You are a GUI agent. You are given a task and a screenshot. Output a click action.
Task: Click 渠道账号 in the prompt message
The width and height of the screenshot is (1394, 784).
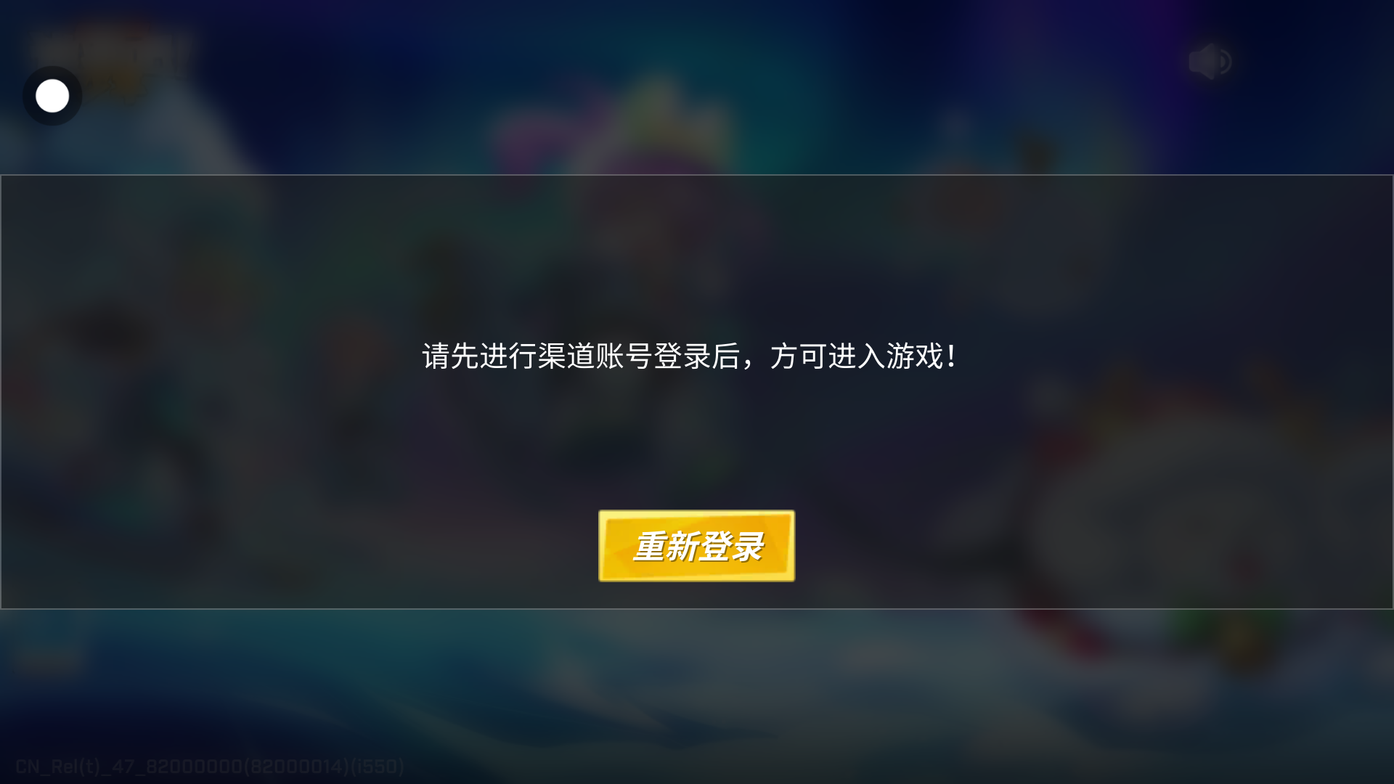[595, 356]
